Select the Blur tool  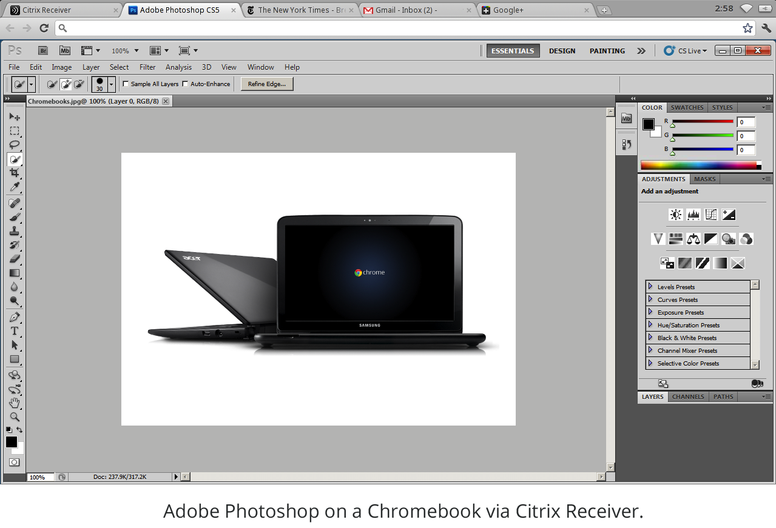(15, 287)
